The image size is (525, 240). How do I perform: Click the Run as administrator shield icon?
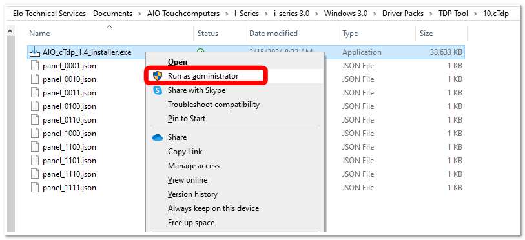157,76
